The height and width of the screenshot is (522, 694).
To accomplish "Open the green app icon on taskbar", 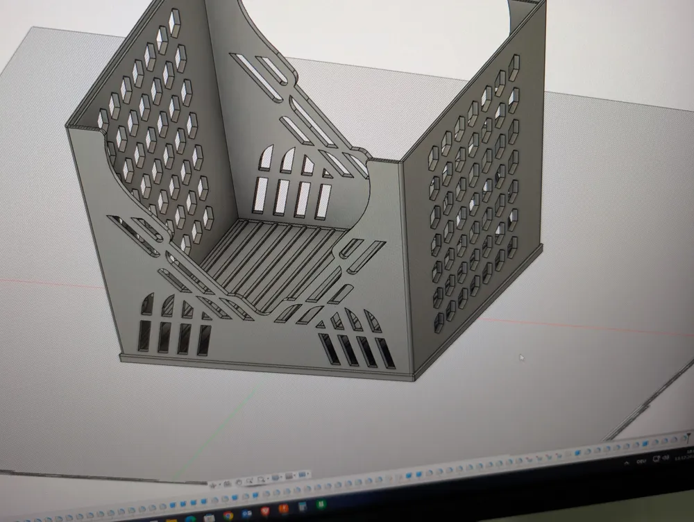I will [321, 504].
